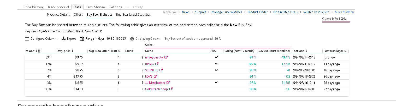This screenshot has width=396, height=106.
Task: Click the info icon next to Displaying 6 rows
Action: click(132, 39)
